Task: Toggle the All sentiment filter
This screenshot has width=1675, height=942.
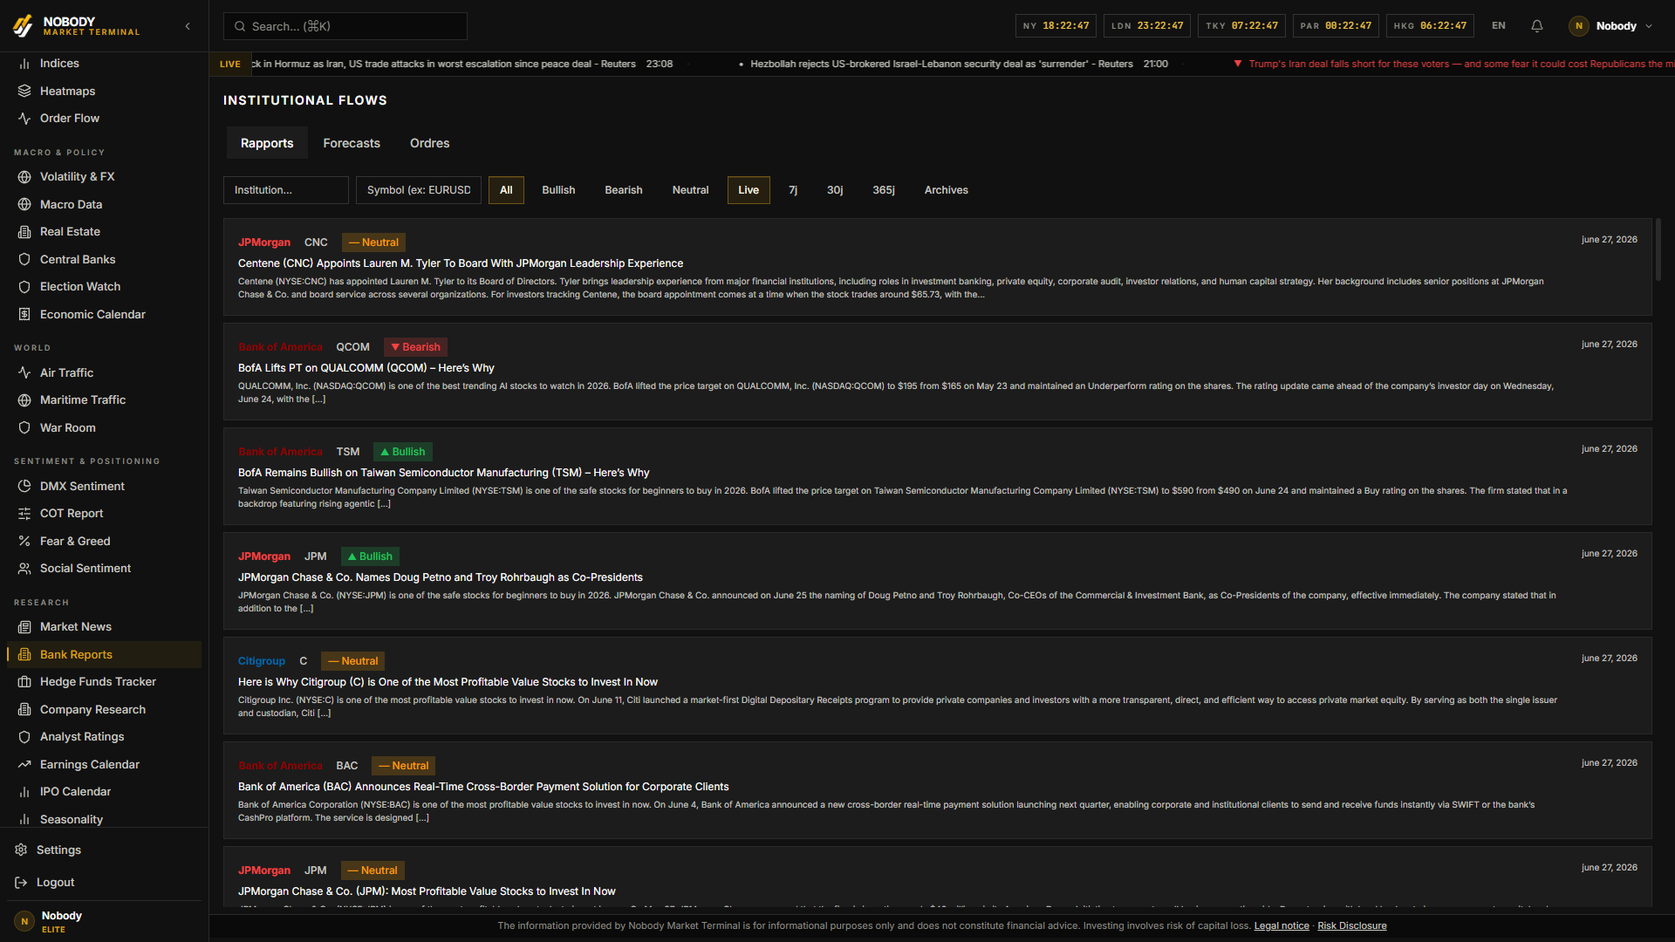Action: (506, 190)
